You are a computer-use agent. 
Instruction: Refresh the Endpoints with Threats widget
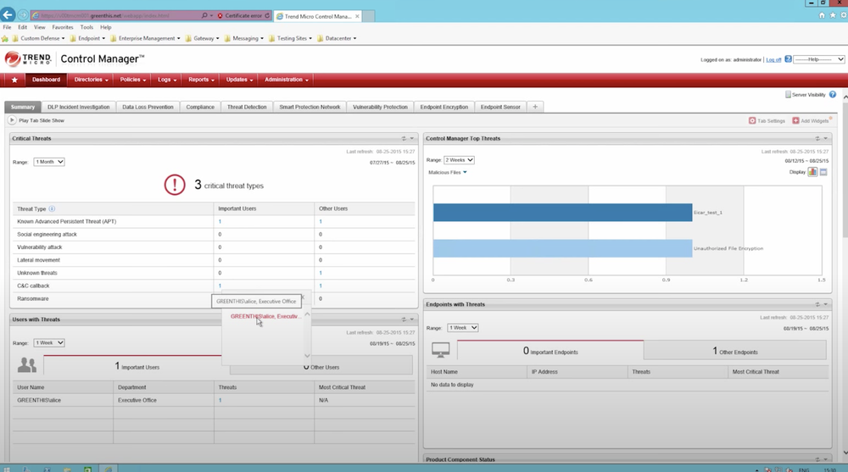coord(817,304)
